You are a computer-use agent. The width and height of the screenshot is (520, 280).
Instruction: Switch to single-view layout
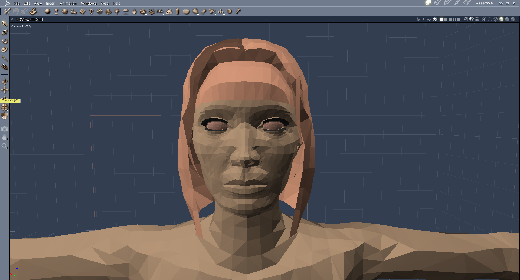pyautogui.click(x=442, y=19)
